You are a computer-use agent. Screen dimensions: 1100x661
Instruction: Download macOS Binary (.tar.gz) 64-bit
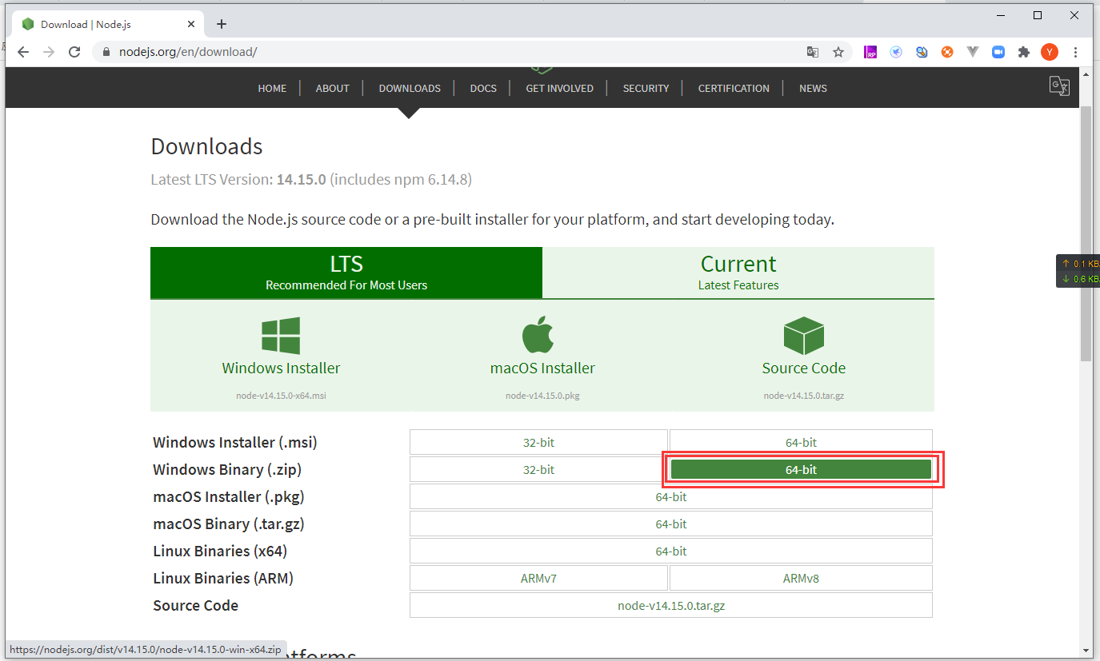[x=671, y=524]
